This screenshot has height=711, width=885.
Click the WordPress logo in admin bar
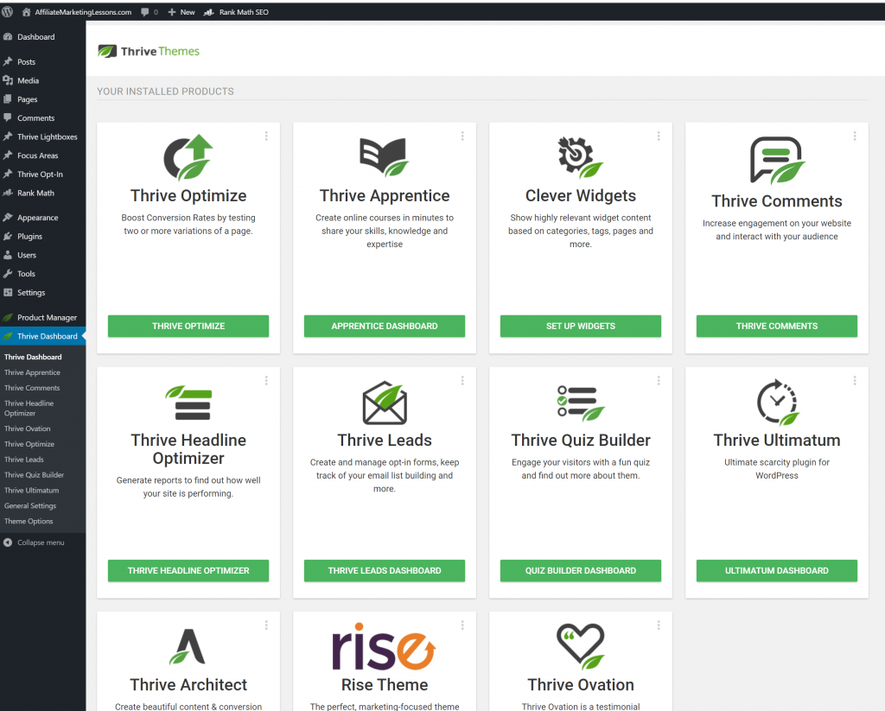point(8,12)
